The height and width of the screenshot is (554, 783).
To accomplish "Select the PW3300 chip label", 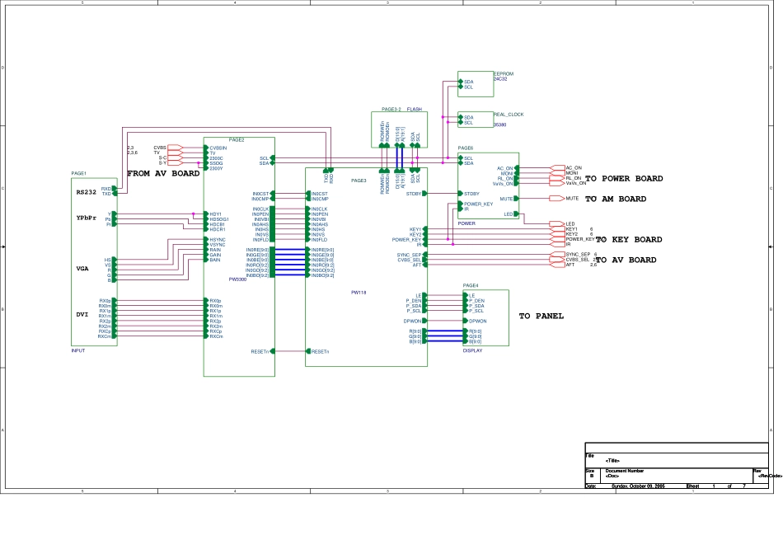I will [x=237, y=279].
